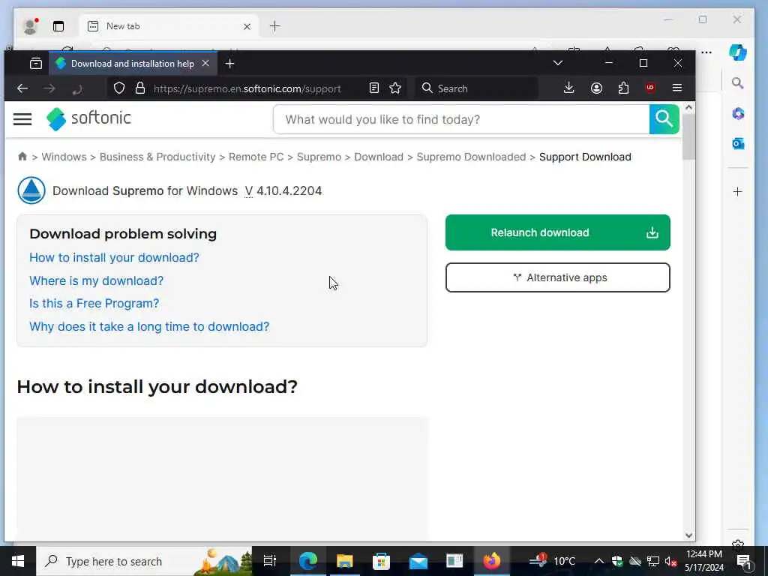The height and width of the screenshot is (576, 768).
Task: Bookmark this page with star icon
Action: [395, 88]
